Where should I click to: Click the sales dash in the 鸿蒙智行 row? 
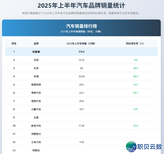tap(81, 134)
